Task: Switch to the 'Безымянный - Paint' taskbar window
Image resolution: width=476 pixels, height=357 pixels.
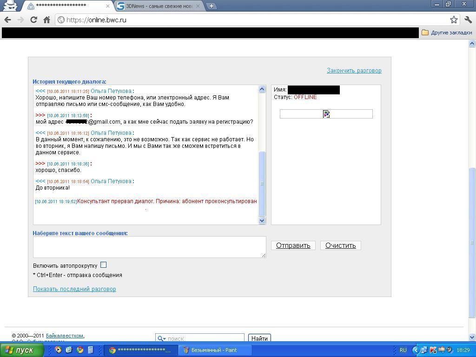Action: [x=213, y=350]
